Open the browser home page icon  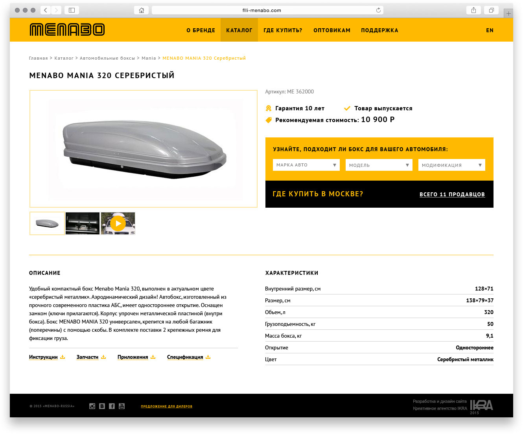pos(142,10)
